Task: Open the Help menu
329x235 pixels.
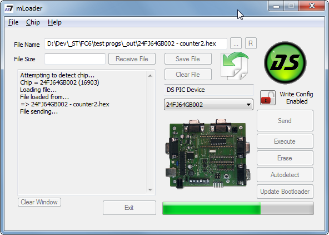Action: click(54, 22)
